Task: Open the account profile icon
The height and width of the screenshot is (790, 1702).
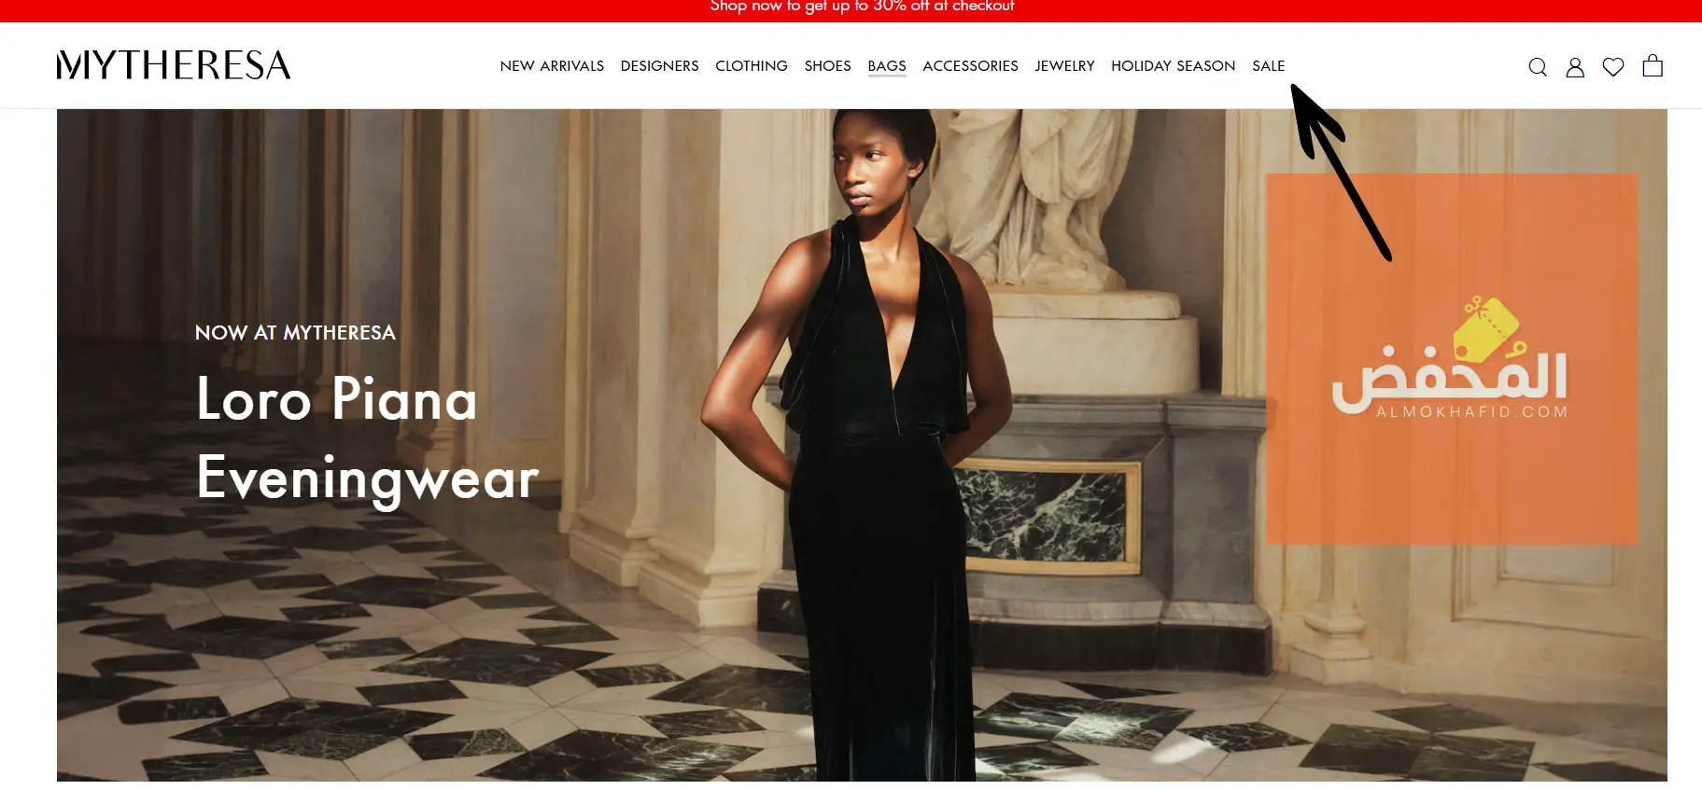Action: [1575, 66]
